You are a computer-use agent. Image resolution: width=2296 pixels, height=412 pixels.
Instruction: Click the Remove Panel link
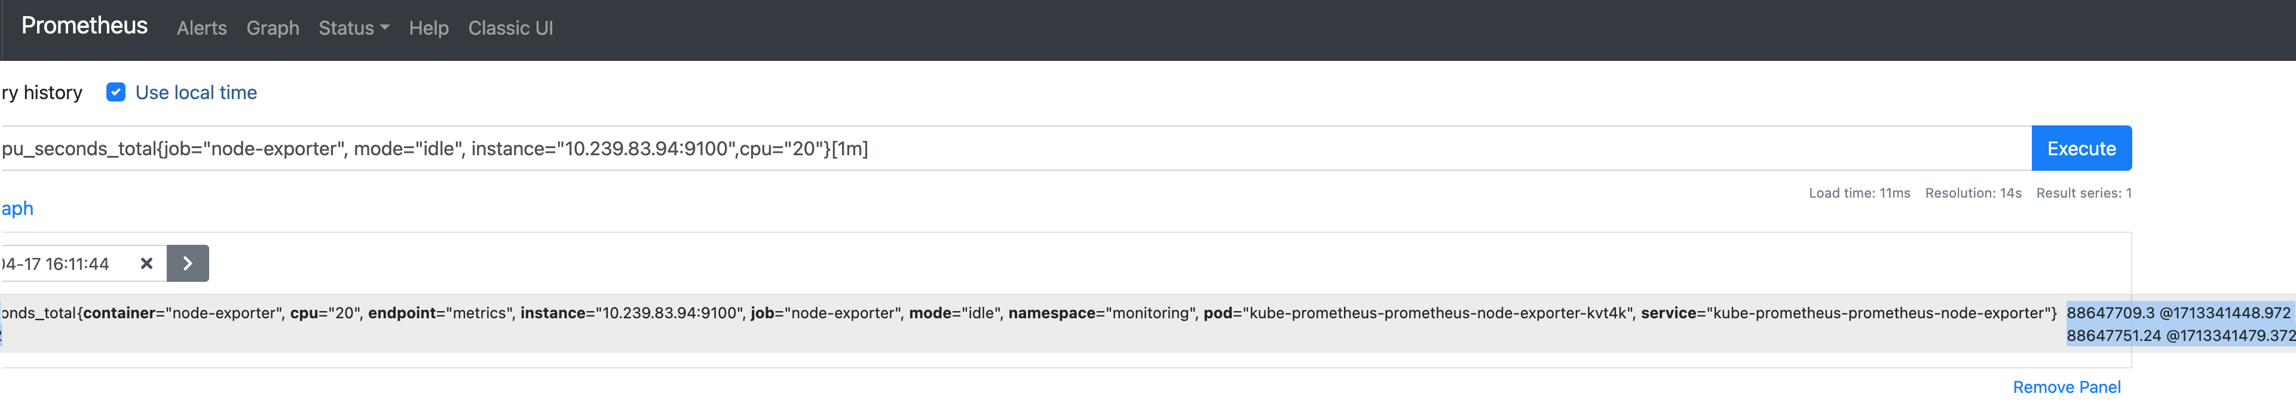click(2066, 387)
